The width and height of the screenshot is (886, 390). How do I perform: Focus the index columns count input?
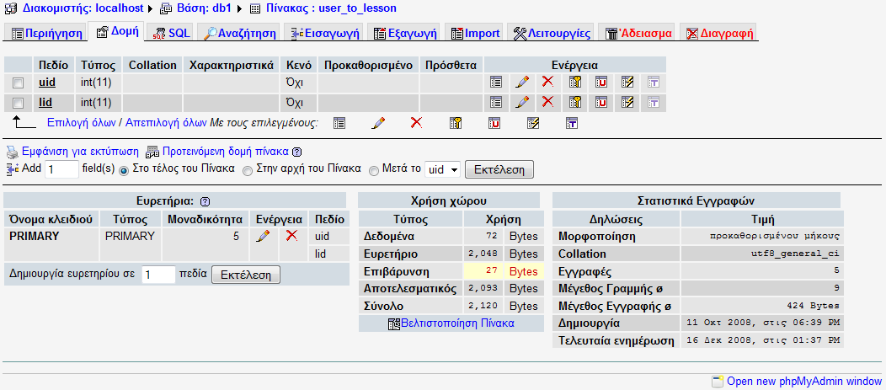coord(159,275)
